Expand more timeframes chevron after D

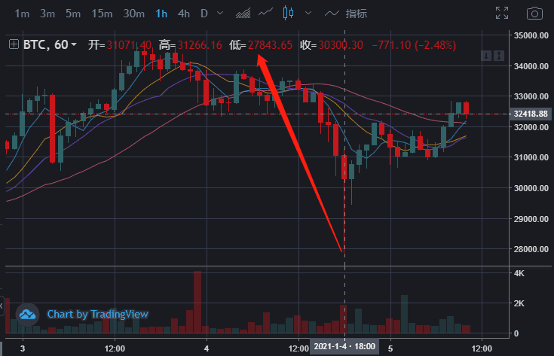pyautogui.click(x=220, y=14)
